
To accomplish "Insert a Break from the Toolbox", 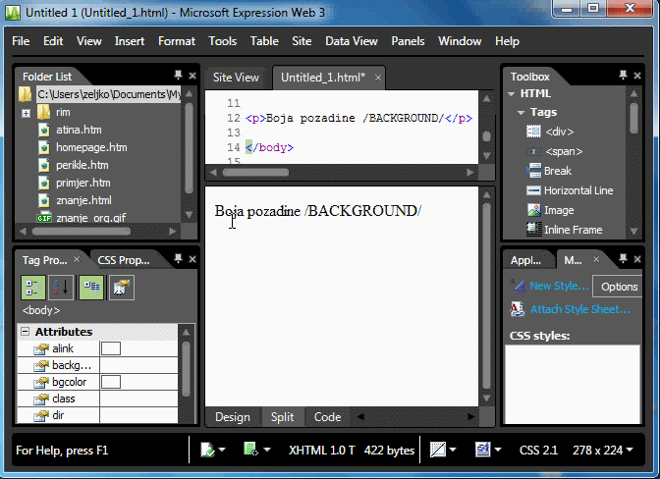I will [557, 171].
